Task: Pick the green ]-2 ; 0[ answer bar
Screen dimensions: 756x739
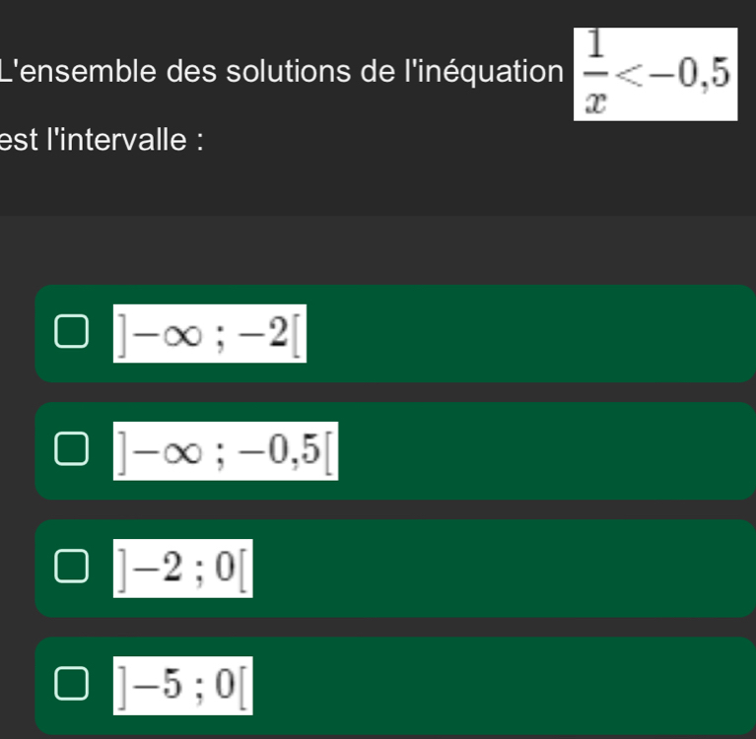Action: (x=493, y=569)
